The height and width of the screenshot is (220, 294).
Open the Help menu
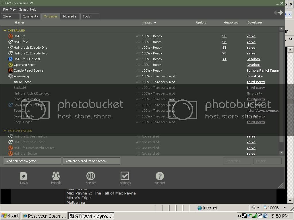coord(33,9)
